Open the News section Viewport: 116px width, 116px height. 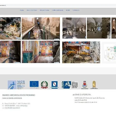[68, 10]
